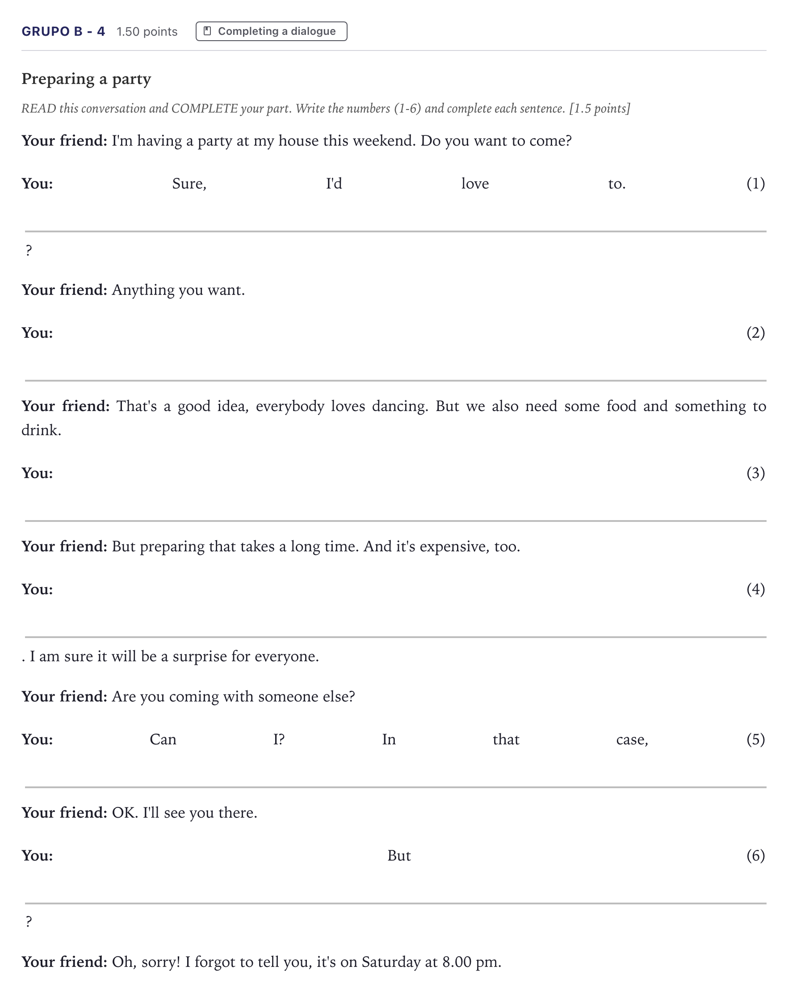Click the Completing a dialogue button
This screenshot has width=788, height=1000.
click(271, 31)
